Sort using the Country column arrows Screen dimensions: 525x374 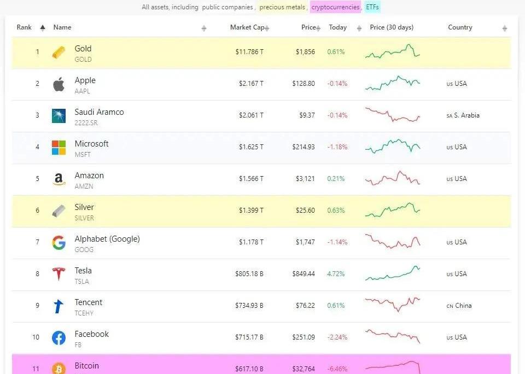pyautogui.click(x=504, y=28)
